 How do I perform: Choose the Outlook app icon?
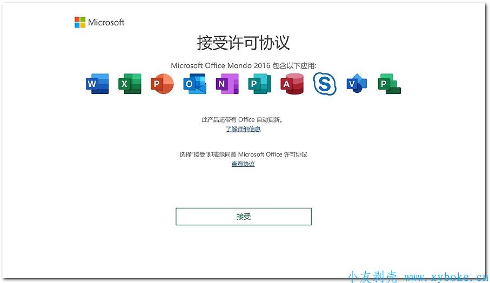[x=194, y=84]
